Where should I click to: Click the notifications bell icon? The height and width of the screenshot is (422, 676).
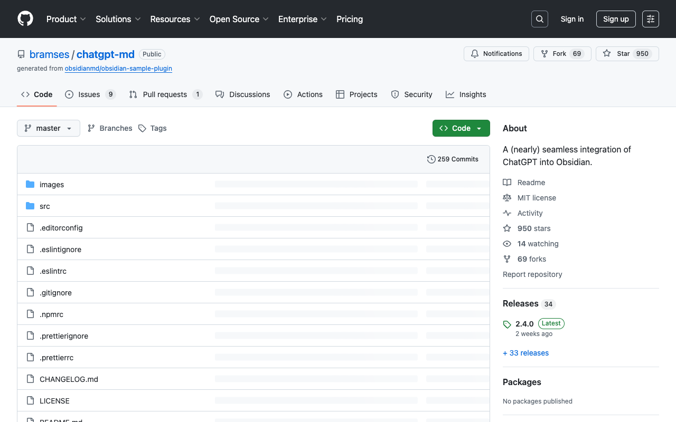475,54
